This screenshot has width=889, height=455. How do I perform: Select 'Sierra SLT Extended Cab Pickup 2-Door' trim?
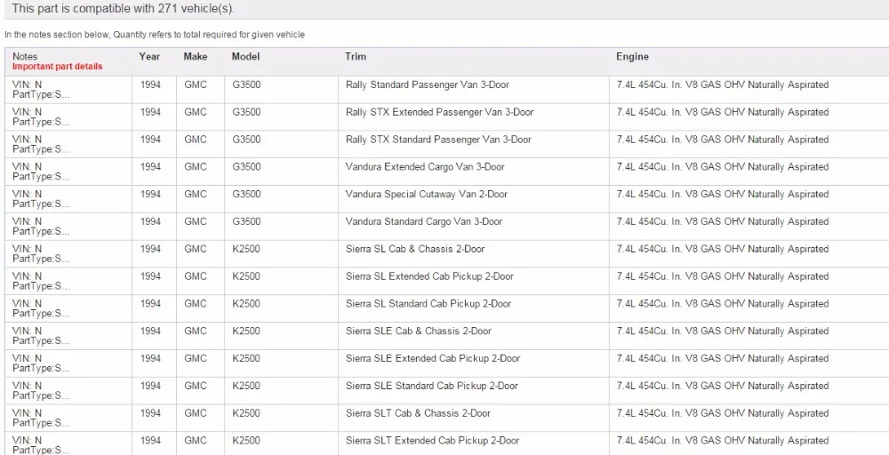point(433,440)
